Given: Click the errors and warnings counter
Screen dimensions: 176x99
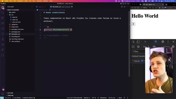Looking at the screenshot, I should (7, 98).
